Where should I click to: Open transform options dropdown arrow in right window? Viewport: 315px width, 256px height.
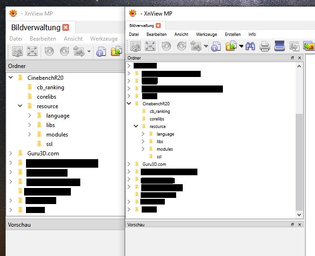[x=206, y=46]
